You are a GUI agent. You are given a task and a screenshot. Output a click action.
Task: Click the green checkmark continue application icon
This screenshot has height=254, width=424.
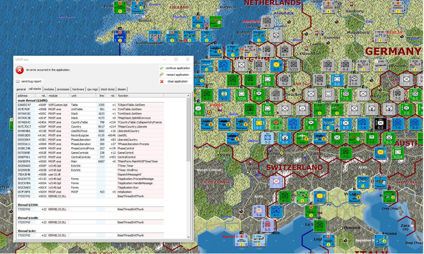tap(161, 68)
